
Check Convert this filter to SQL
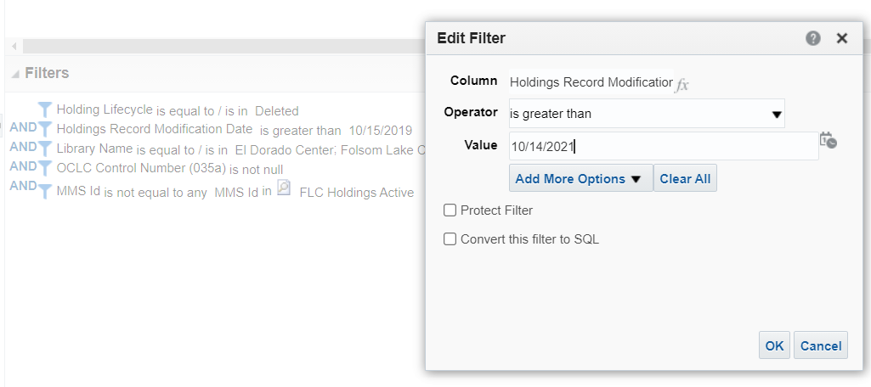(x=450, y=239)
